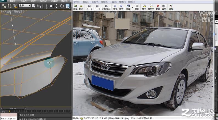Open 编辑(E) menu in 3ds Max
This screenshot has width=218, height=120.
click(x=13, y=1)
